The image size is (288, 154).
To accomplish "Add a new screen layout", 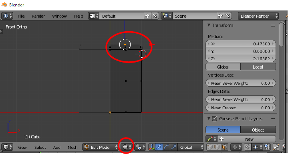I will tap(147, 16).
